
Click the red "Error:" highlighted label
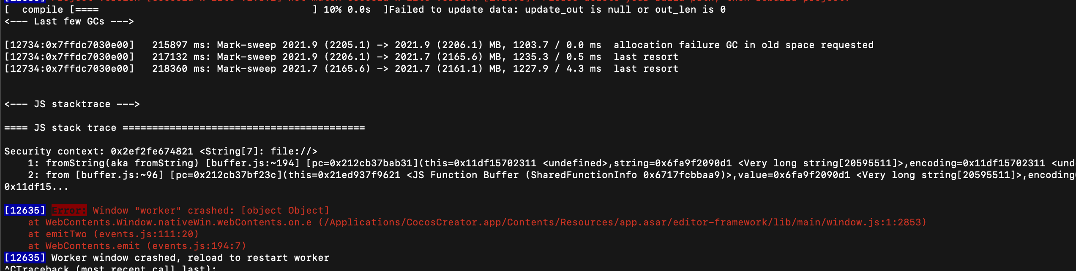[69, 210]
